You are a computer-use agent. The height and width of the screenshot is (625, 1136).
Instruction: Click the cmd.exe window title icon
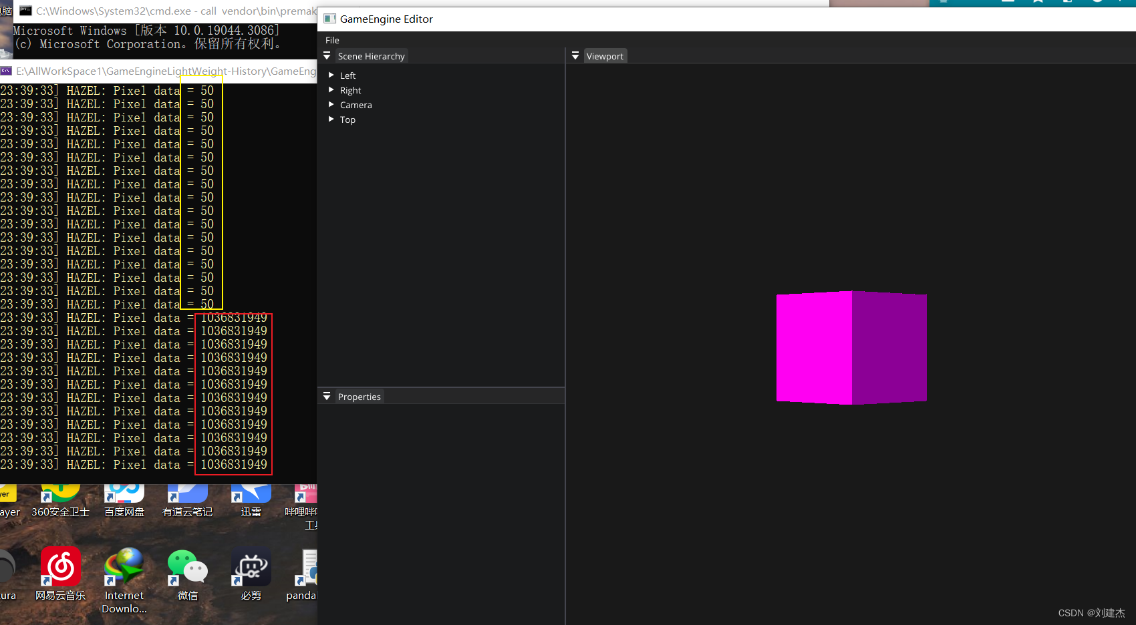[x=25, y=11]
